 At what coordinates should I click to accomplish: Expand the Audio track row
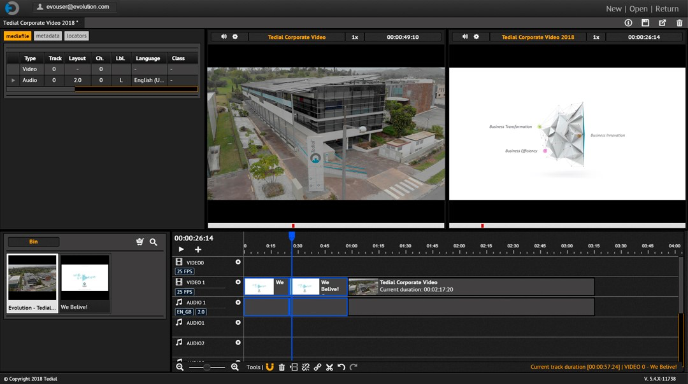pos(13,80)
